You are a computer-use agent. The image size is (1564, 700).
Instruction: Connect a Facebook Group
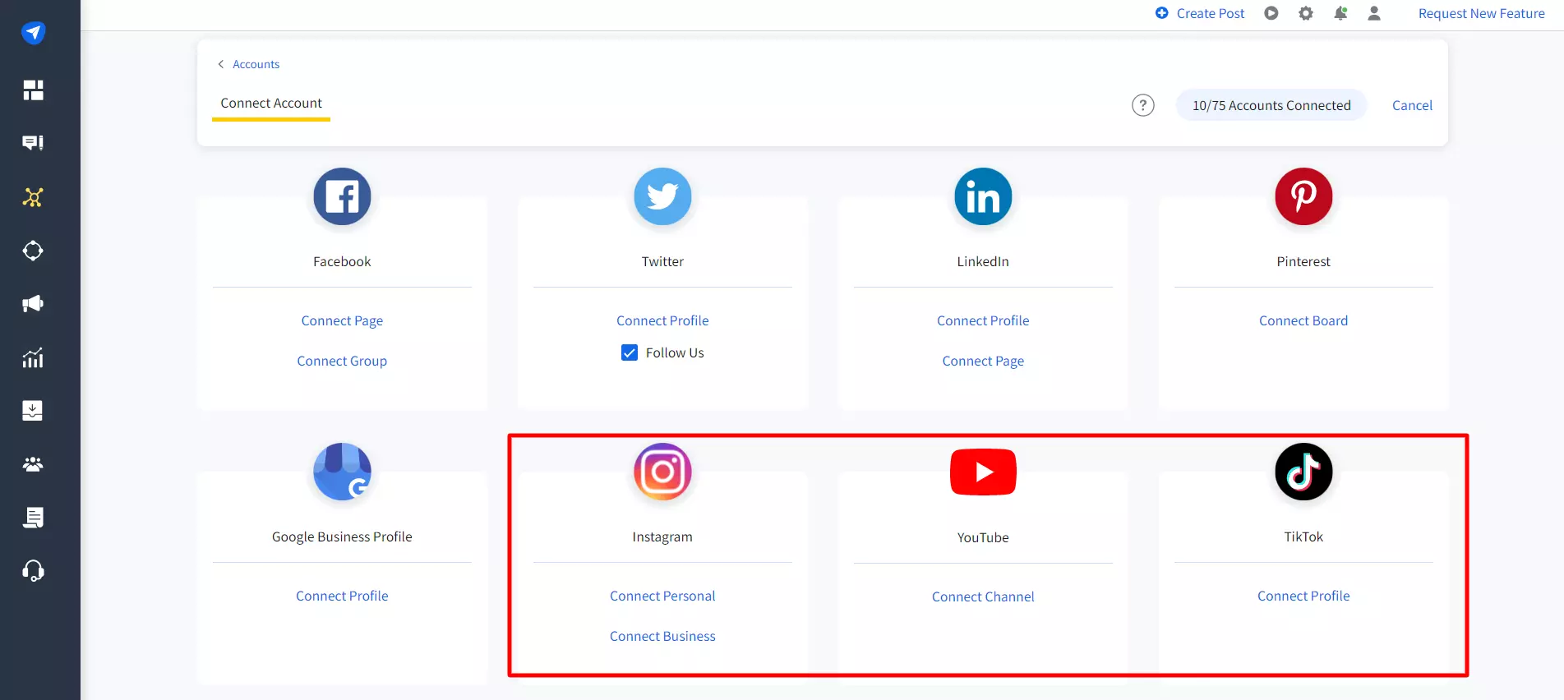coord(342,361)
